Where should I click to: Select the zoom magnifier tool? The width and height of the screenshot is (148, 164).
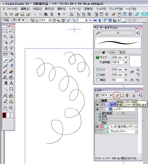pyautogui.click(x=11, y=108)
